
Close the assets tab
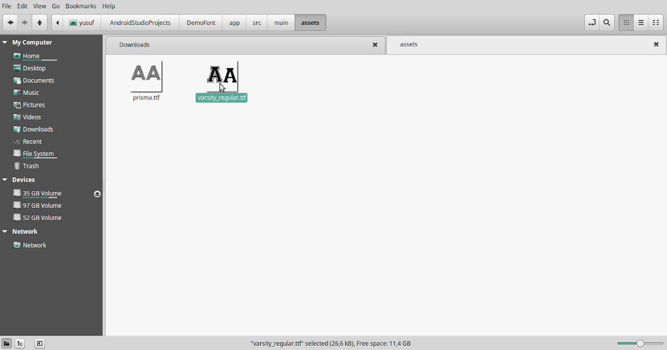[x=656, y=44]
